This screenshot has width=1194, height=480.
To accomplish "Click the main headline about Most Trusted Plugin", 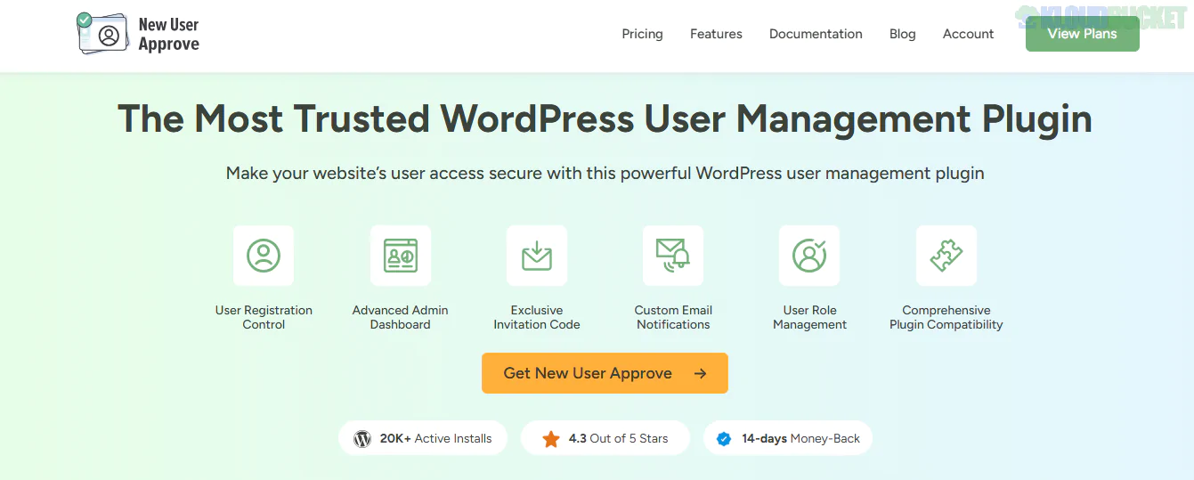I will click(605, 119).
